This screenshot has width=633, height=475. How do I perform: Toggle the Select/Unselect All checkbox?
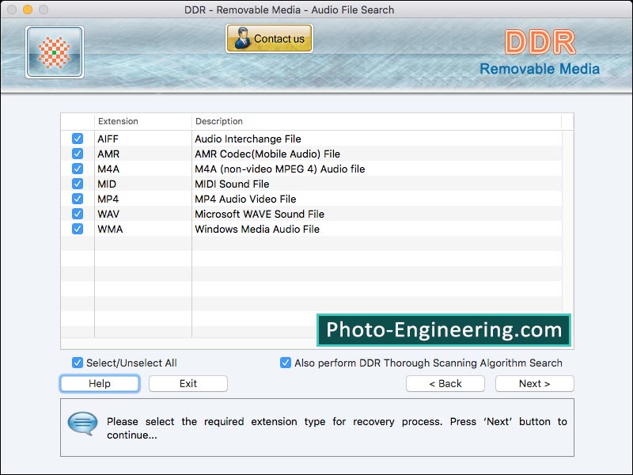[77, 363]
